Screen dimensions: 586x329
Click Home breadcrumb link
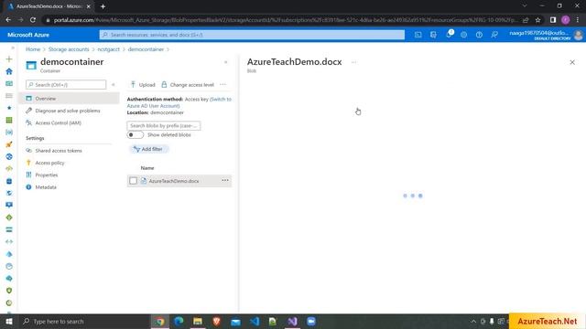33,49
